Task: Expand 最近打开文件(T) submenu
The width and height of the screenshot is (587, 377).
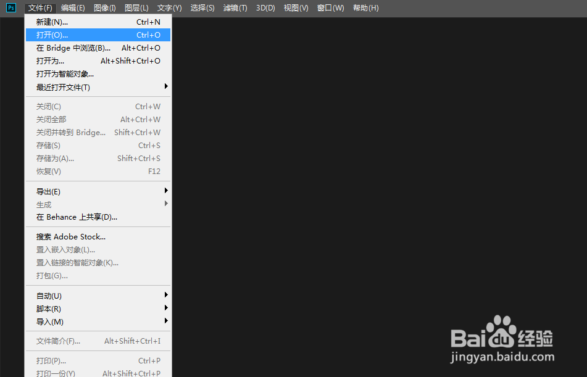Action: point(98,87)
